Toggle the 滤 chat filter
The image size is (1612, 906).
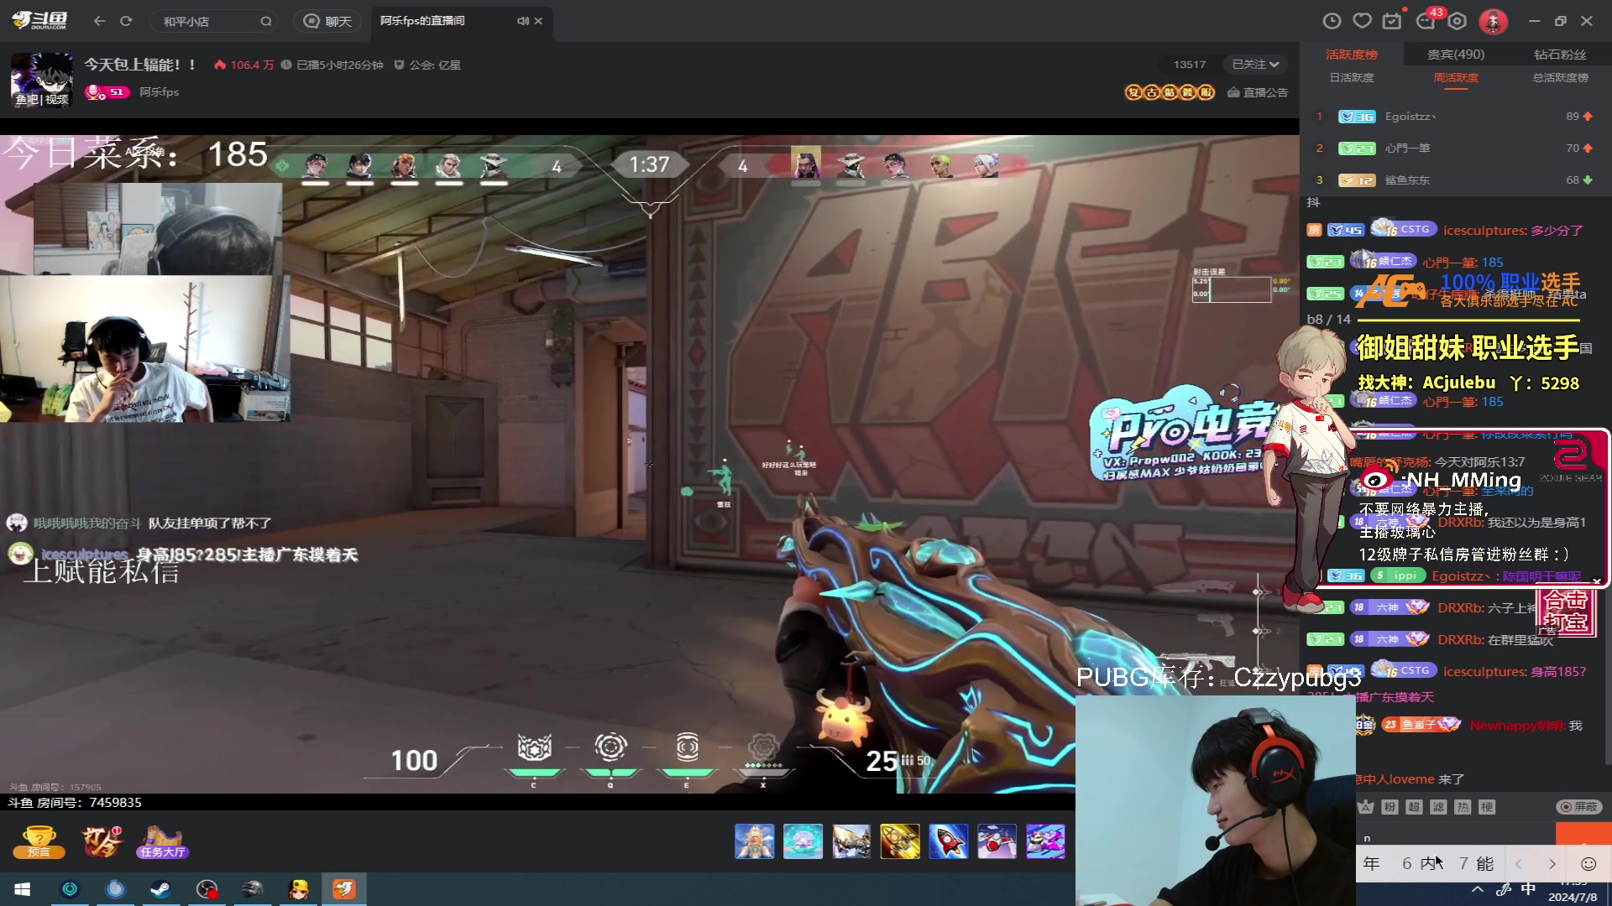tap(1438, 807)
